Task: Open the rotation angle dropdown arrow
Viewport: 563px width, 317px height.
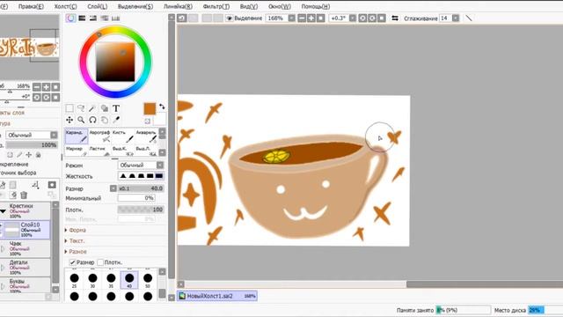Action: coord(353,18)
